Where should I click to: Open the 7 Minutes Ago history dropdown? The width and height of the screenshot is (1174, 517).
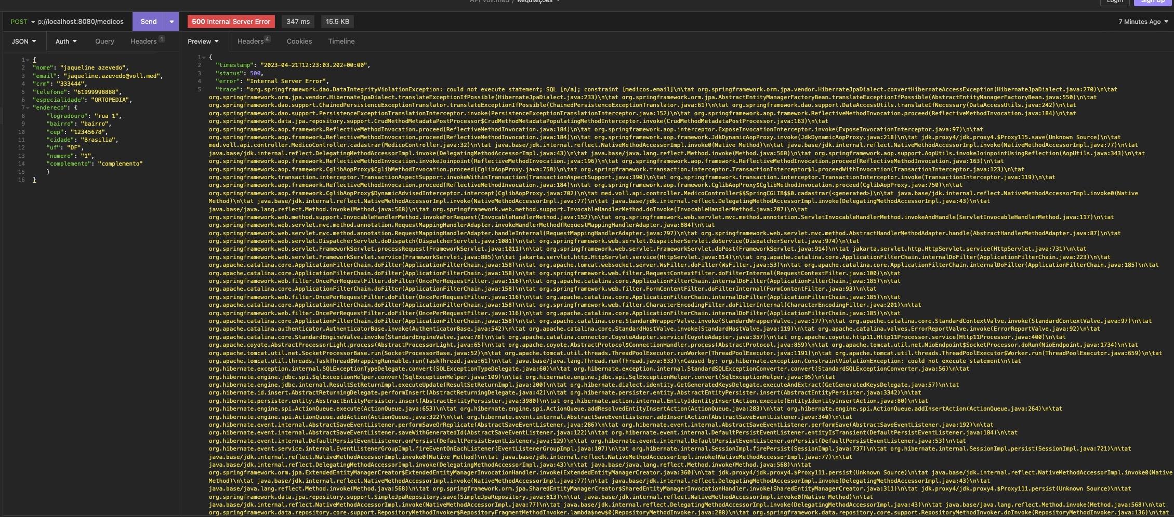pyautogui.click(x=1143, y=22)
